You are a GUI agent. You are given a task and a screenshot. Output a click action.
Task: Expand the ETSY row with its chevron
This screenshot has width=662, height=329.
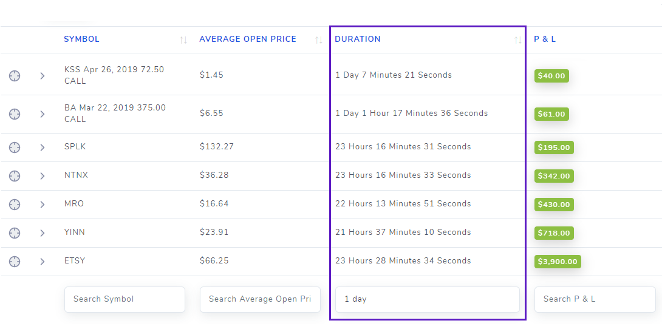43,262
